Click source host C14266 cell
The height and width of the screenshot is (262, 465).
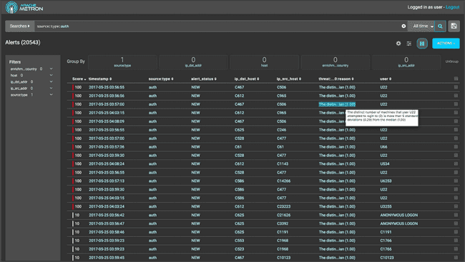coord(284,181)
